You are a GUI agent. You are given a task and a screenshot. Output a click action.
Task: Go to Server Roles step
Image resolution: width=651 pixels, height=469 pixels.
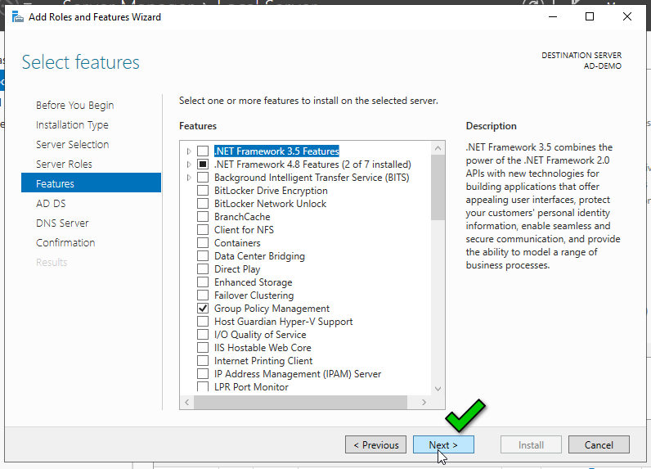click(64, 165)
